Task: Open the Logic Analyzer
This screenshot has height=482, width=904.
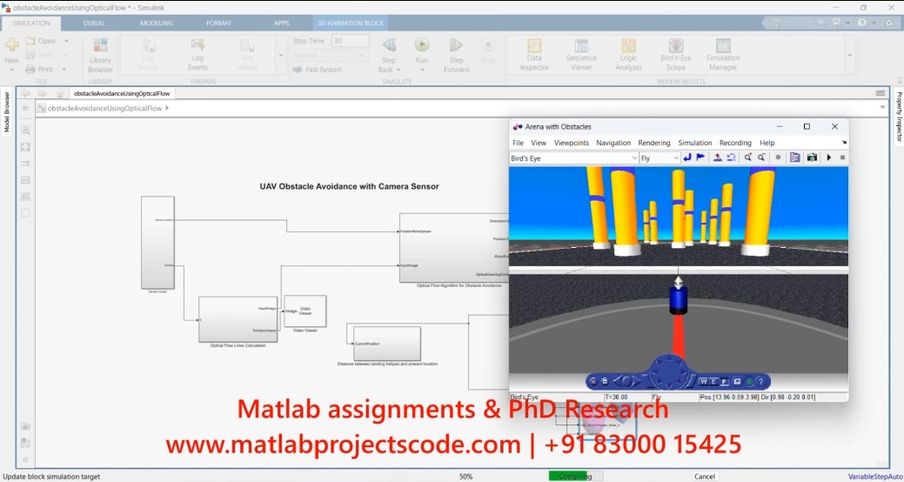Action: 628,55
